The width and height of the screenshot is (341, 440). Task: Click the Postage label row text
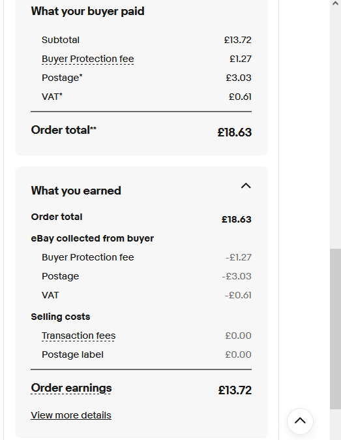(72, 354)
